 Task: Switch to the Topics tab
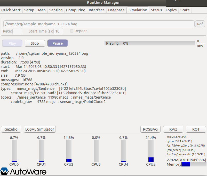(x=171, y=10)
